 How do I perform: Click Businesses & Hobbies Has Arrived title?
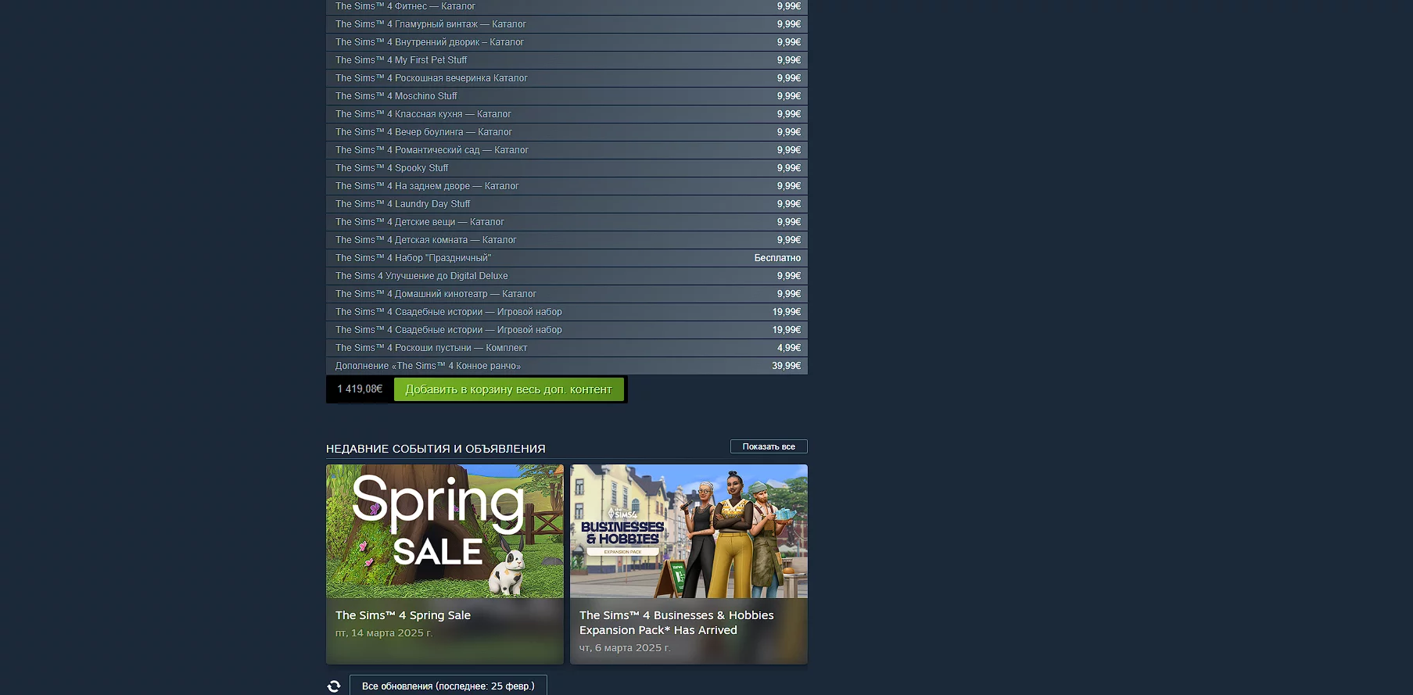676,622
